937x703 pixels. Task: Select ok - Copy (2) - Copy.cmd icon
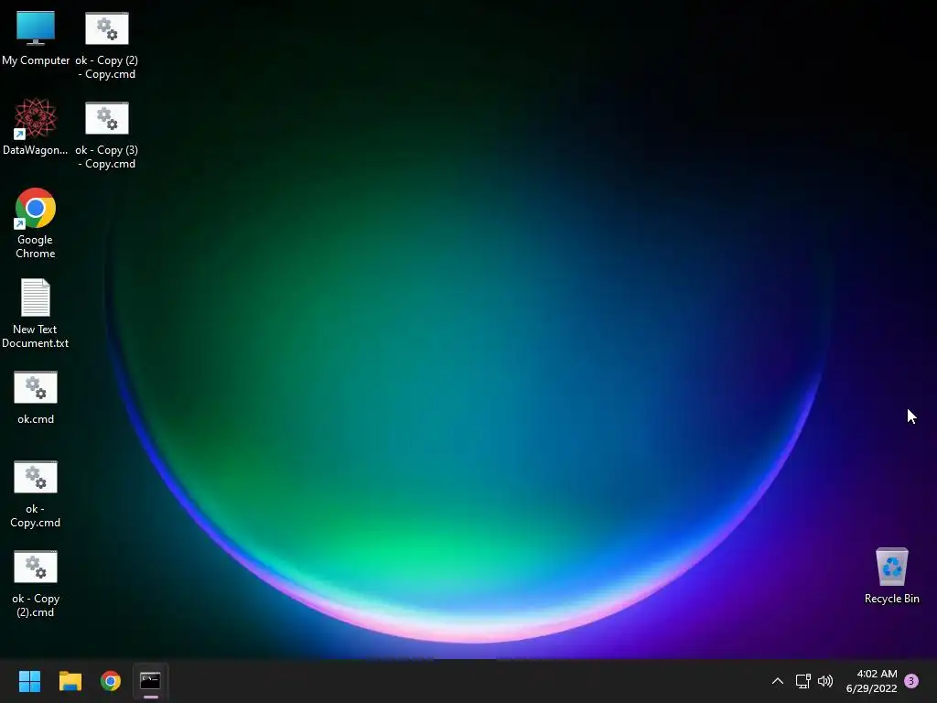pos(107,28)
